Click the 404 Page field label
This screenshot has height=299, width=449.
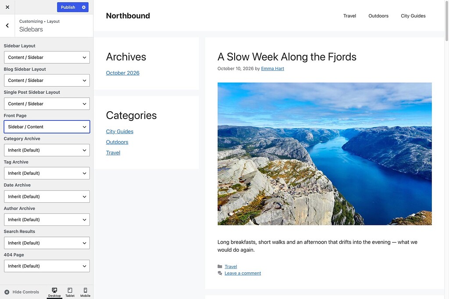point(14,255)
